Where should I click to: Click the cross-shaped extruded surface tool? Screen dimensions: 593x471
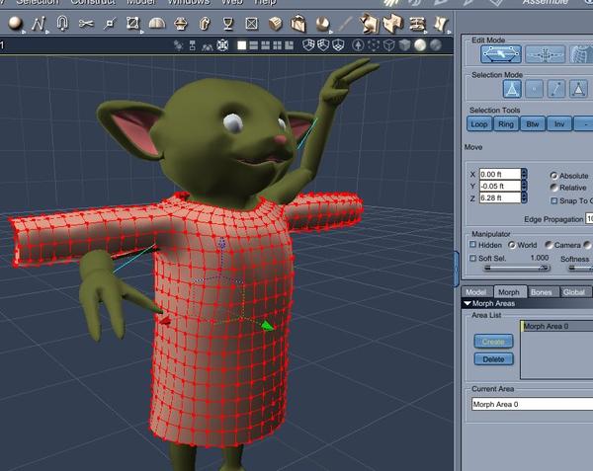(x=393, y=24)
